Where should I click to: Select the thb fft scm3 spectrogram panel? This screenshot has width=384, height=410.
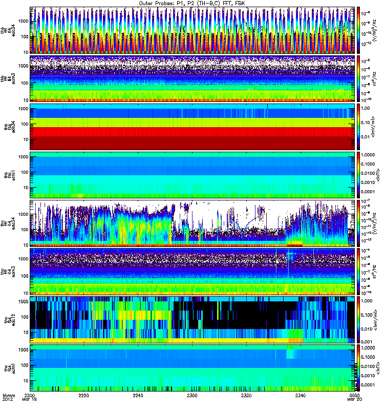click(193, 78)
